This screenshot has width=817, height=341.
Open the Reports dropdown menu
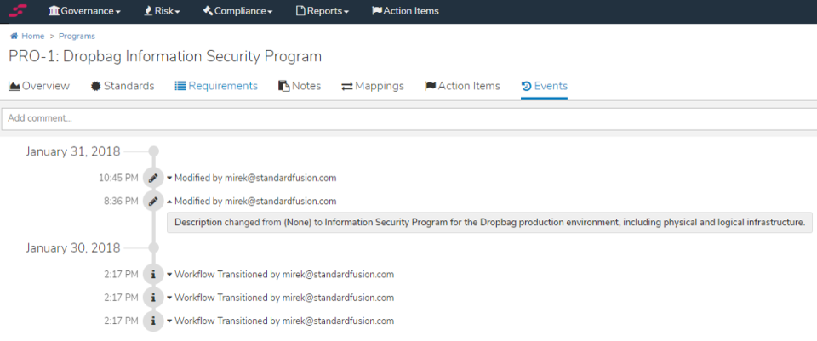pos(323,11)
